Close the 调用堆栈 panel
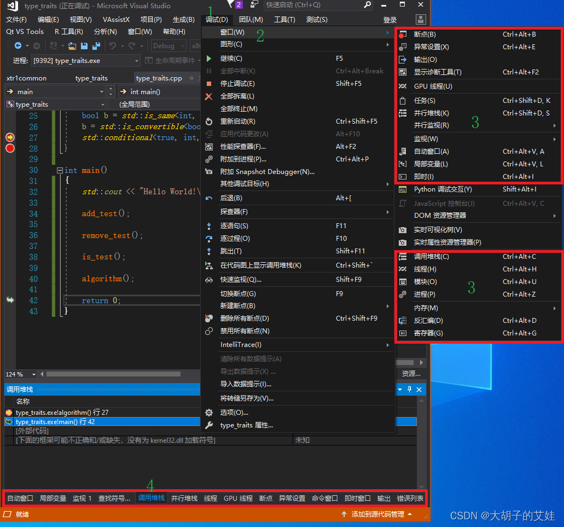Image resolution: width=564 pixels, height=527 pixels. (x=419, y=389)
